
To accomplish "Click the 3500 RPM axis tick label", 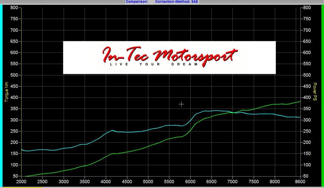I will pyautogui.click(x=85, y=182).
